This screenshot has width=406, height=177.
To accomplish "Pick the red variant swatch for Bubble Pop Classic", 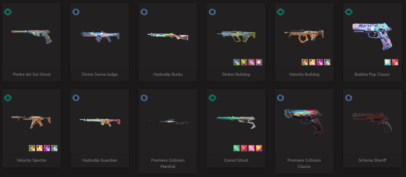I will coord(395,62).
